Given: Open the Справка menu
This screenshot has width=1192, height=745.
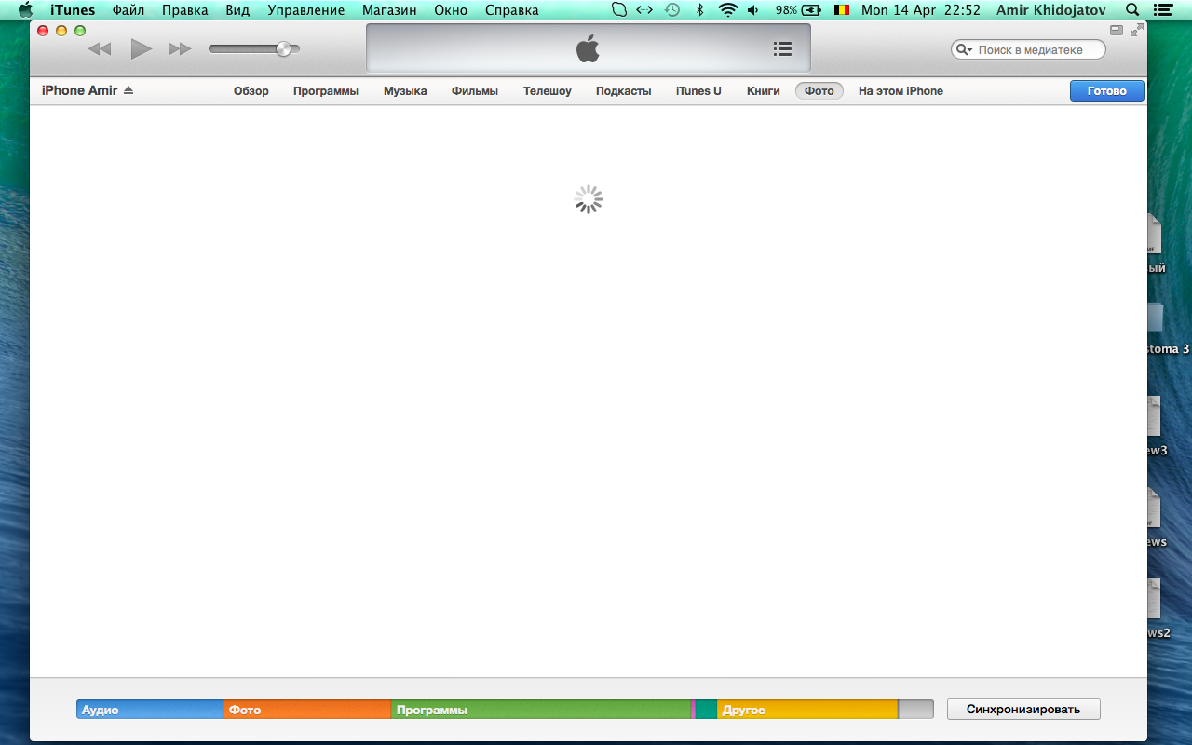Looking at the screenshot, I should point(512,10).
